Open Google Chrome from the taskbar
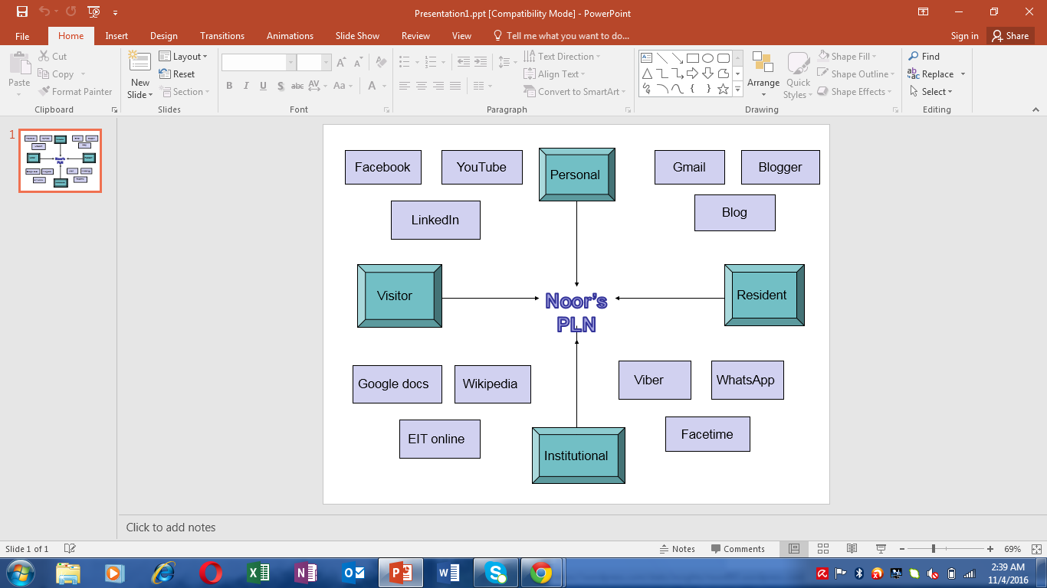 pyautogui.click(x=541, y=573)
